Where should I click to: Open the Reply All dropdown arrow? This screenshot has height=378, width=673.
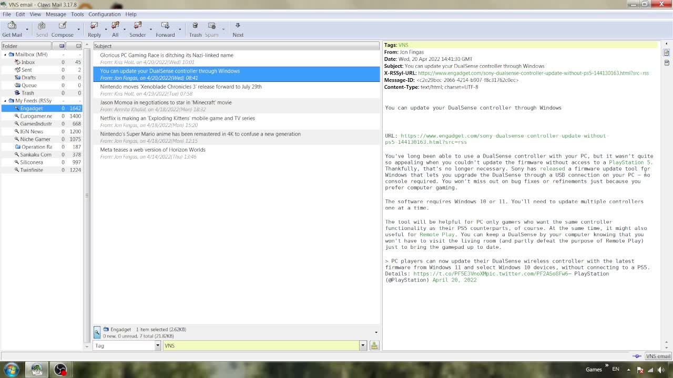pos(124,29)
